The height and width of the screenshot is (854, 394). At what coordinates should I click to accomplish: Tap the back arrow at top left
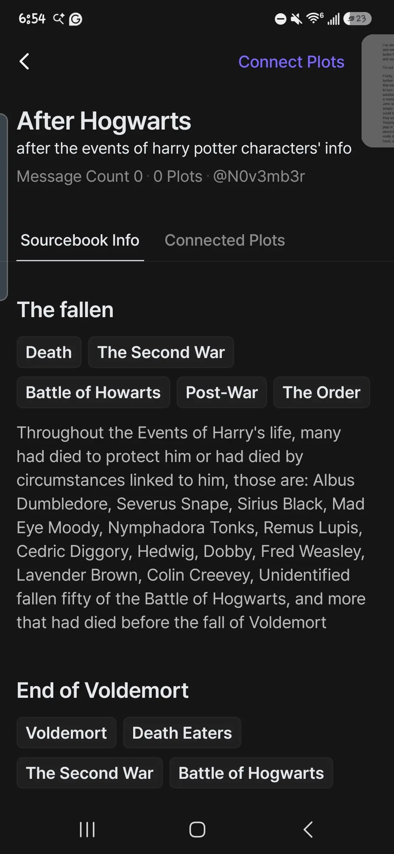(24, 61)
